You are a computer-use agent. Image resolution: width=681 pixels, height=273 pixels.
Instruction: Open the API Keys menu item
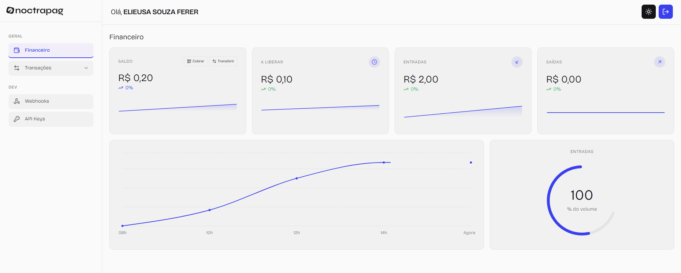(51, 119)
